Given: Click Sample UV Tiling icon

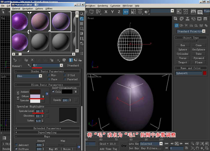Looking at the screenshot, I should coord(82,29).
